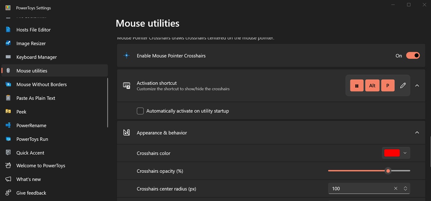Screen dimensions: 431x201
Task: Click the Mouse utilities page heading
Action: coord(148,23)
